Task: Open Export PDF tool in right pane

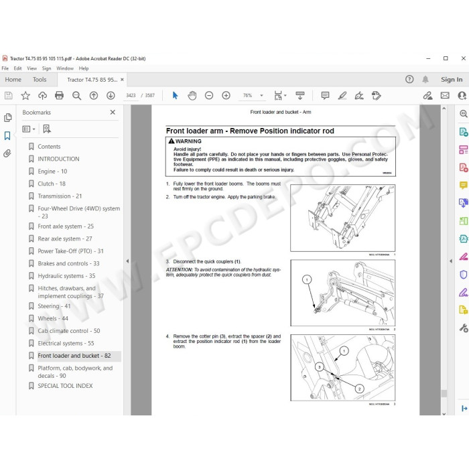Action: coord(464,131)
